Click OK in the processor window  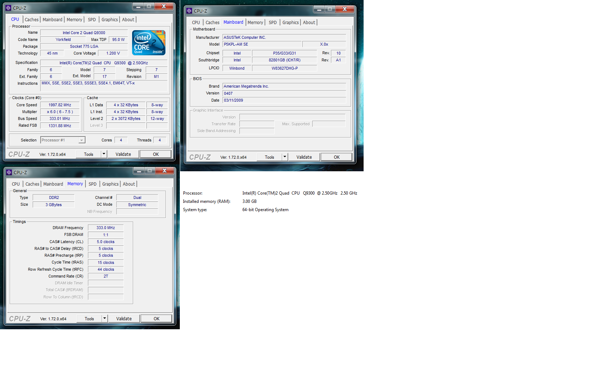coord(156,154)
